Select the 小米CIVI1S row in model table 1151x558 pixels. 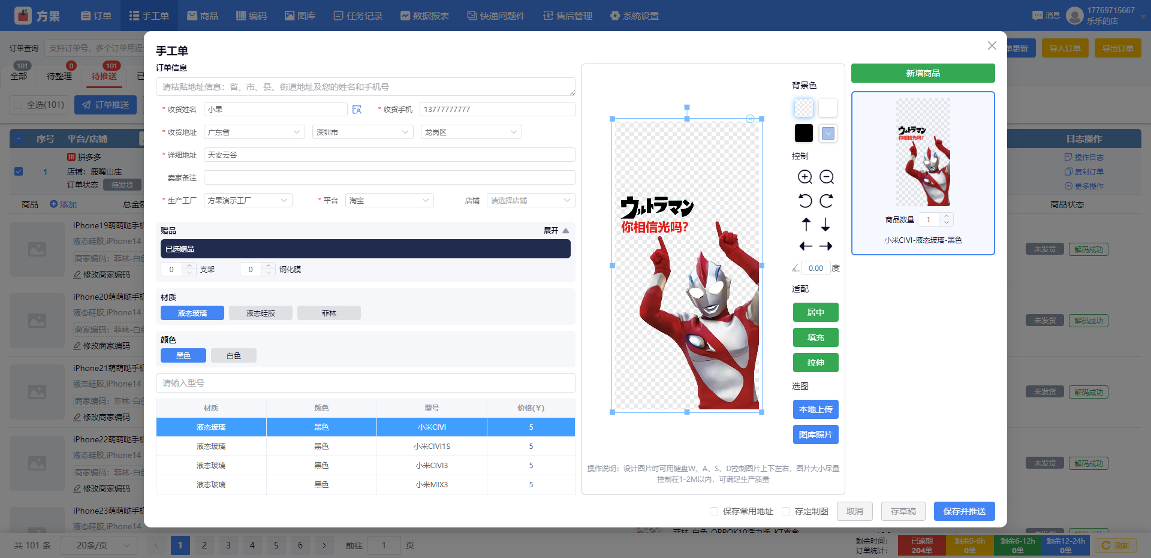point(366,447)
